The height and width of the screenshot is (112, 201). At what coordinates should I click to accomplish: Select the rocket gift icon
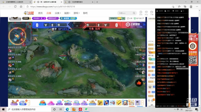[106, 103]
